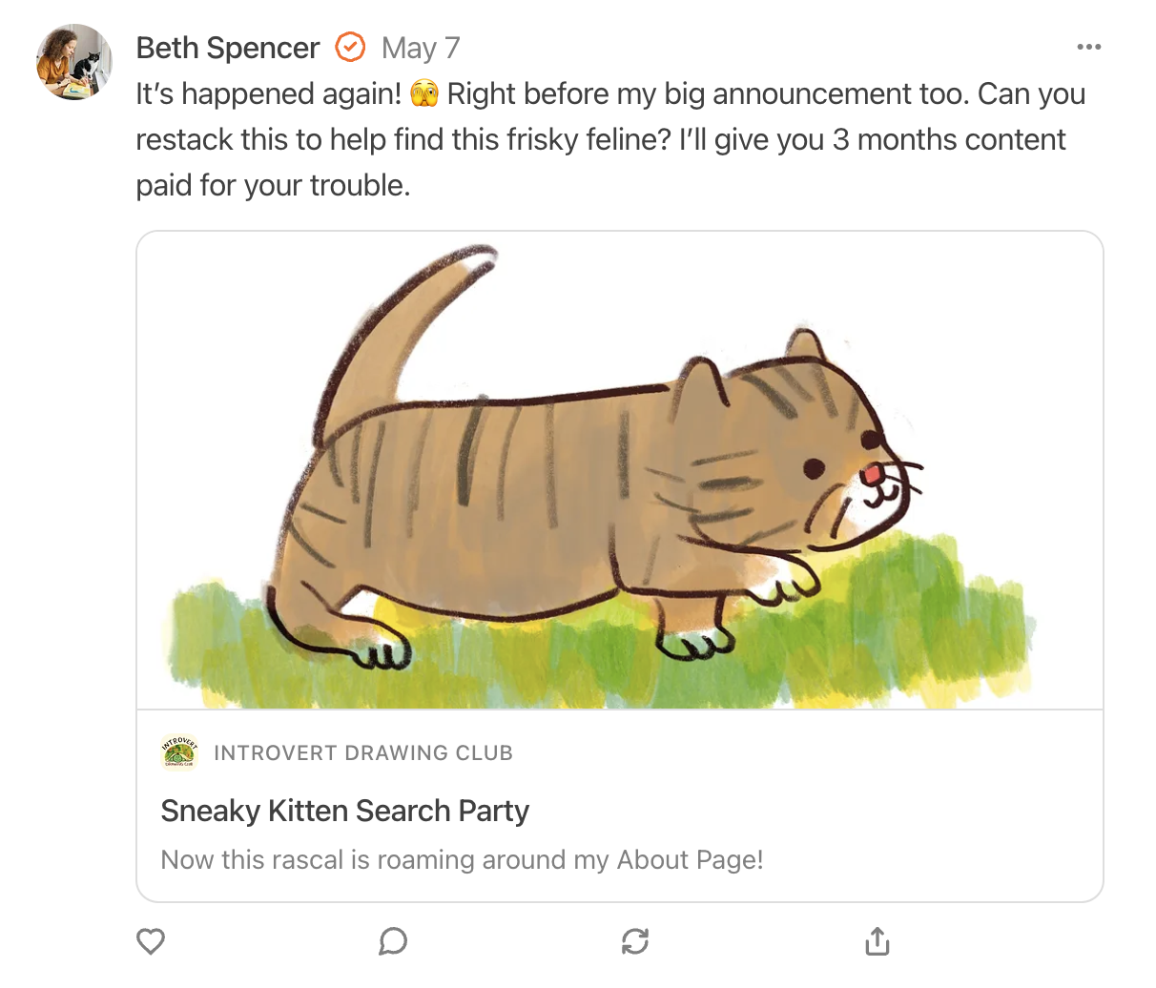Click the orange verified badge
The width and height of the screenshot is (1156, 988).
coord(350,47)
